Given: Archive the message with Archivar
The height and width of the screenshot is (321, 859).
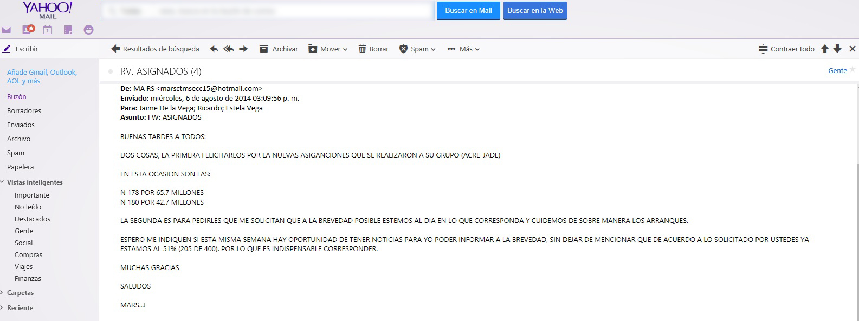Looking at the screenshot, I should (x=279, y=49).
